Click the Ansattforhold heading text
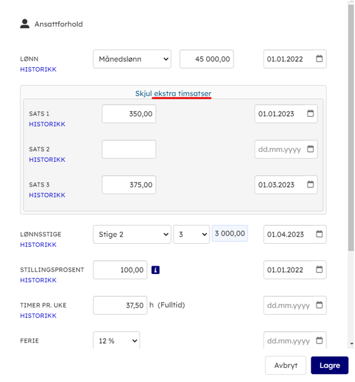 (58, 24)
